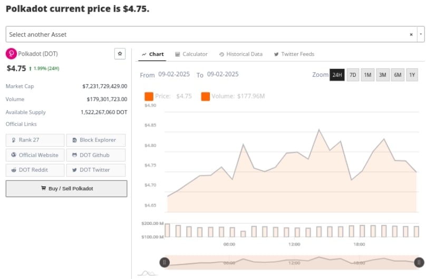
Task: Open the Block Explorer link
Action: (95, 140)
